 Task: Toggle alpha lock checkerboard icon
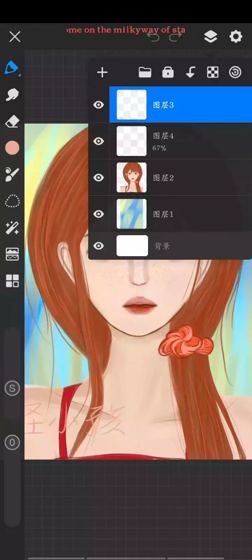pos(212,72)
